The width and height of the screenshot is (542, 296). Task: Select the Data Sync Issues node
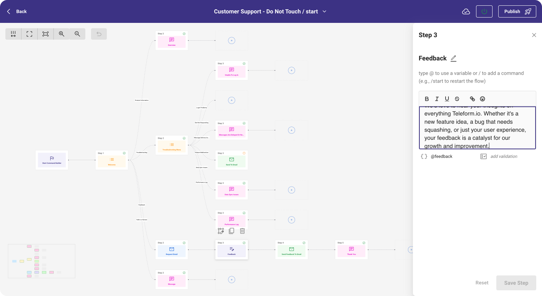click(x=232, y=190)
